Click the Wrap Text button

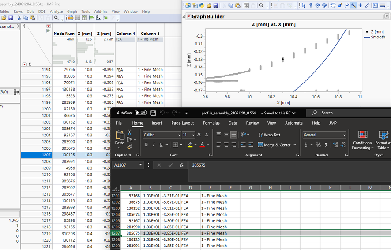[x=270, y=135]
